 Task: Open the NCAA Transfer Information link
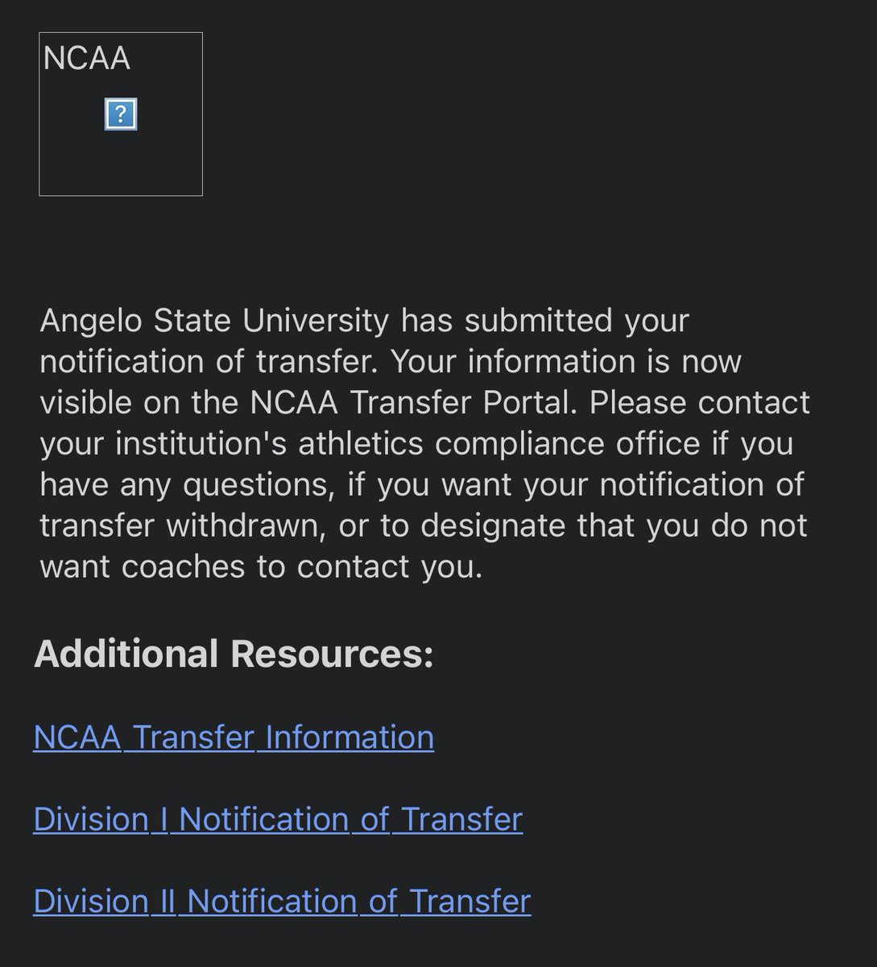pyautogui.click(x=234, y=737)
